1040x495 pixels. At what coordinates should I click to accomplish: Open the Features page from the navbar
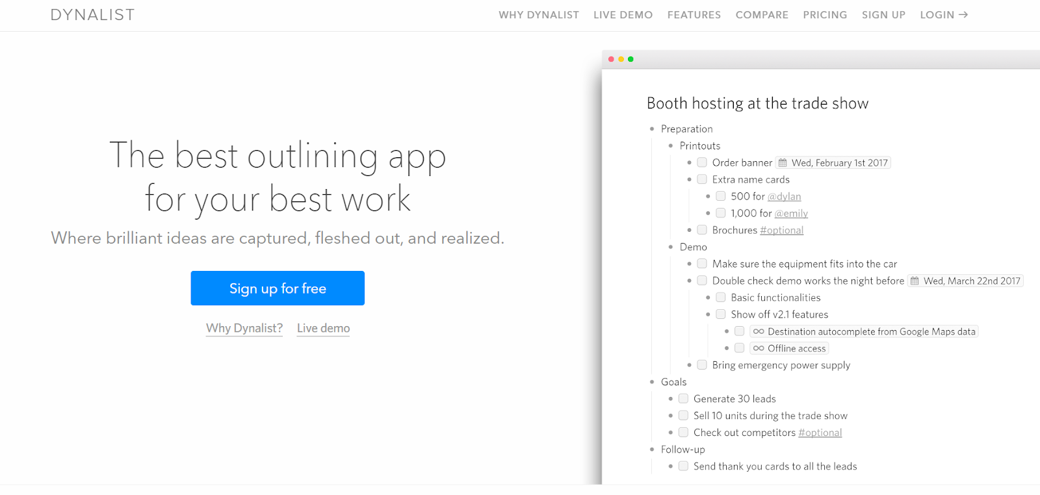click(x=694, y=15)
